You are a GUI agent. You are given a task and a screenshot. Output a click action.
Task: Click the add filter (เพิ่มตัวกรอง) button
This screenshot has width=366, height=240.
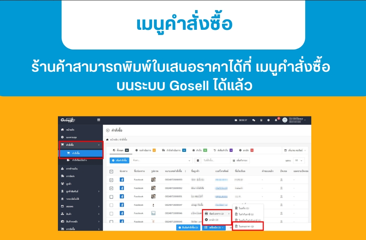[240, 161]
